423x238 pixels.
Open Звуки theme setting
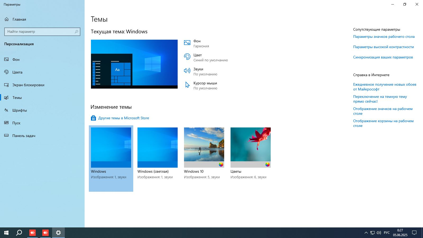click(x=201, y=71)
